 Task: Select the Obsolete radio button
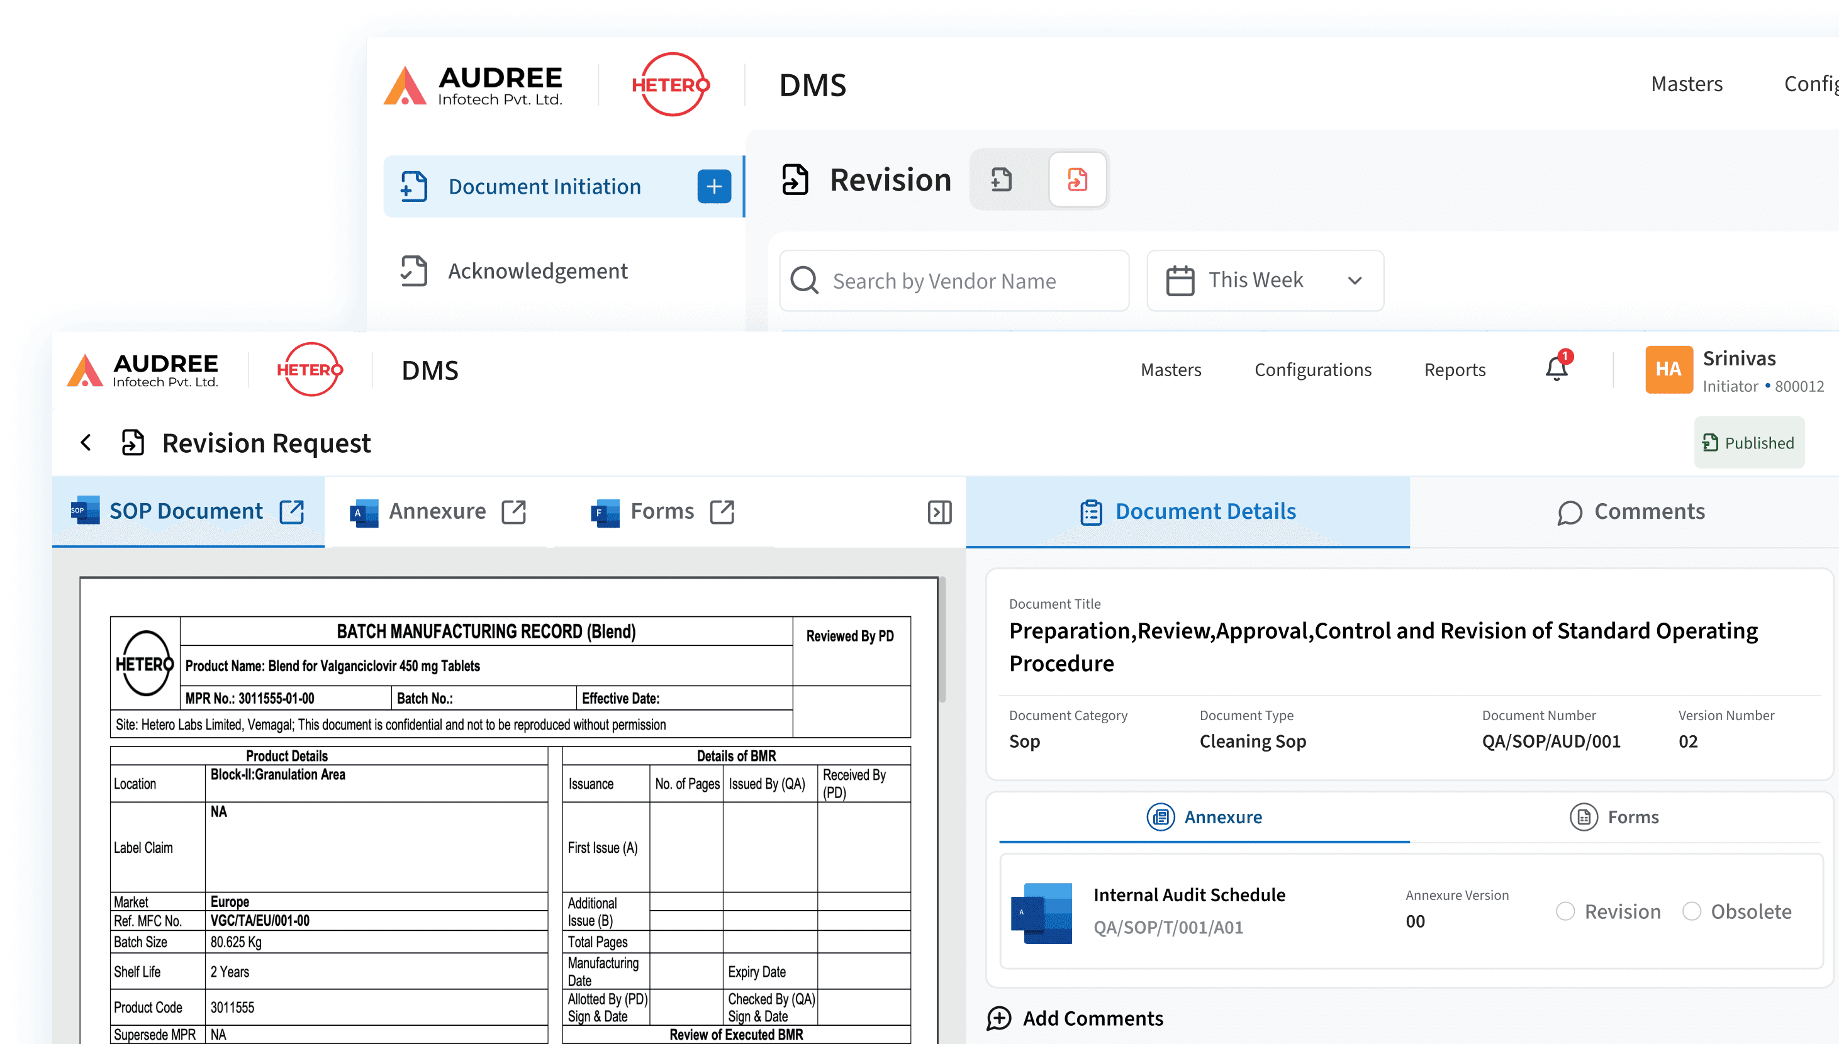point(1691,911)
